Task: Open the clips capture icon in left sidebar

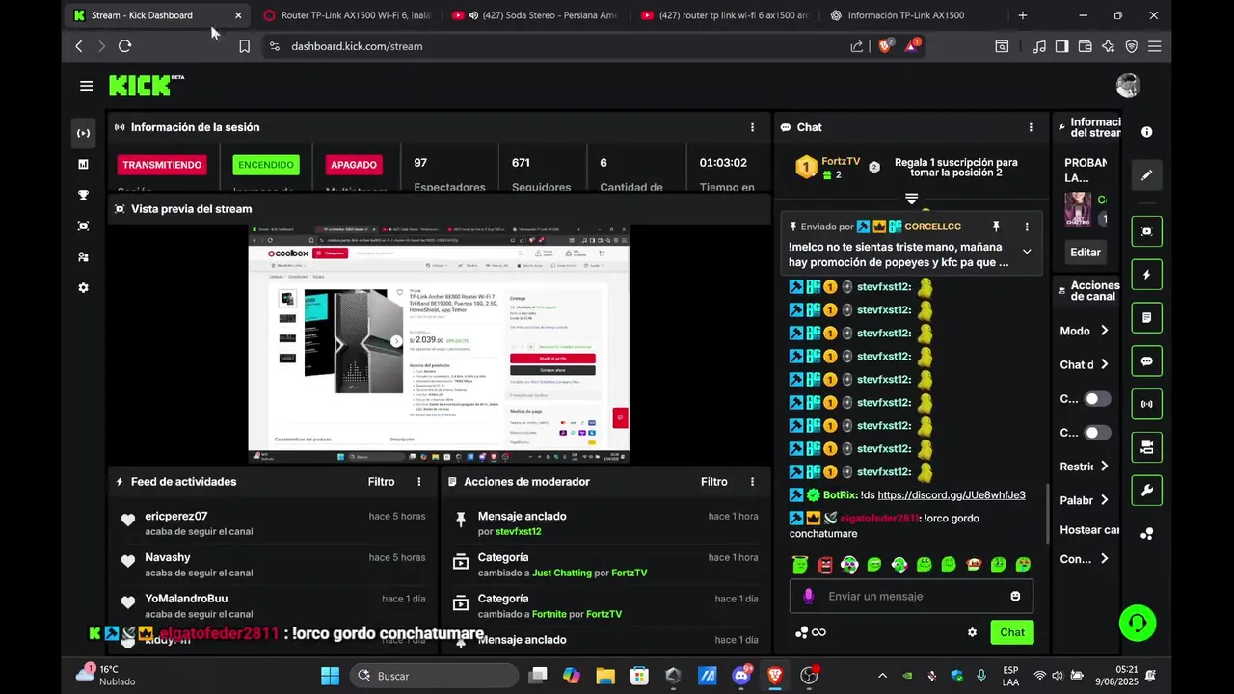Action: pyautogui.click(x=83, y=226)
